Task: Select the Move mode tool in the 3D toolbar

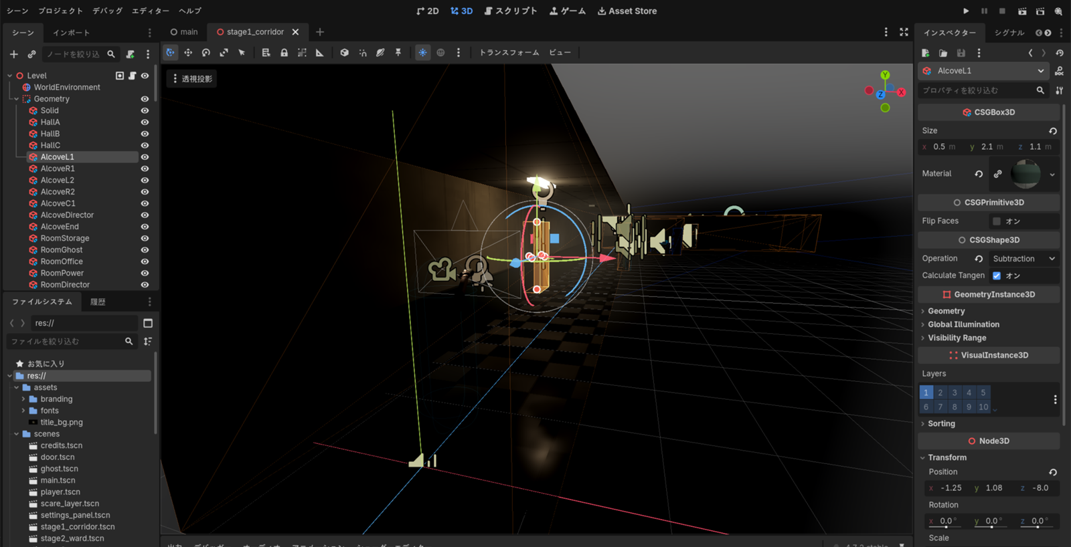Action: point(188,52)
